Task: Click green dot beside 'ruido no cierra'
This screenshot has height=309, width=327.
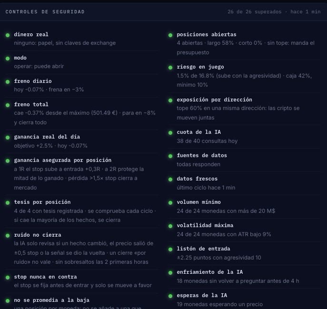Action: 8,235
